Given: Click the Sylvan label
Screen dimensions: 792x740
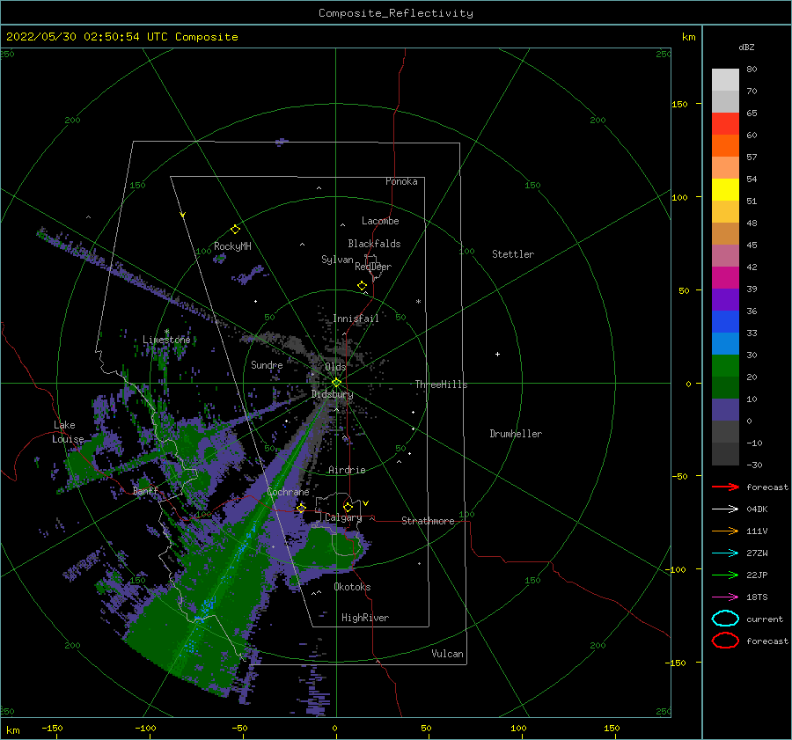Looking at the screenshot, I should tap(337, 260).
